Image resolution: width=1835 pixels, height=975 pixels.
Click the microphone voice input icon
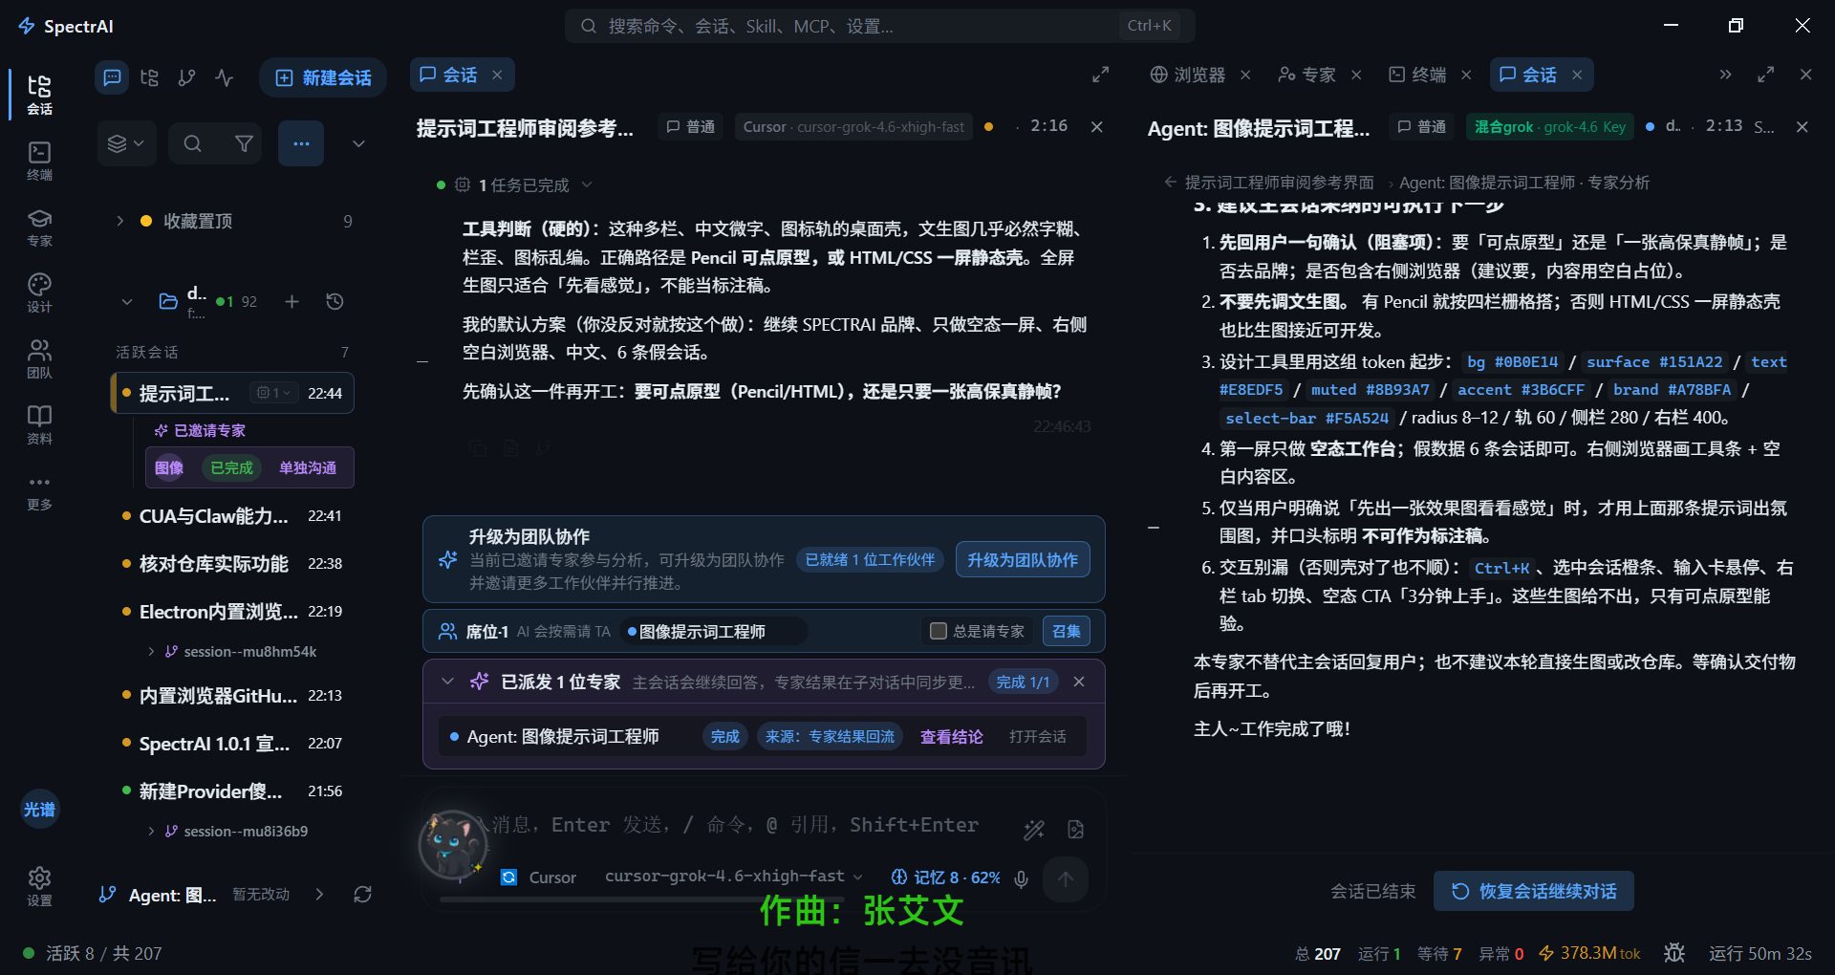[x=1021, y=878]
